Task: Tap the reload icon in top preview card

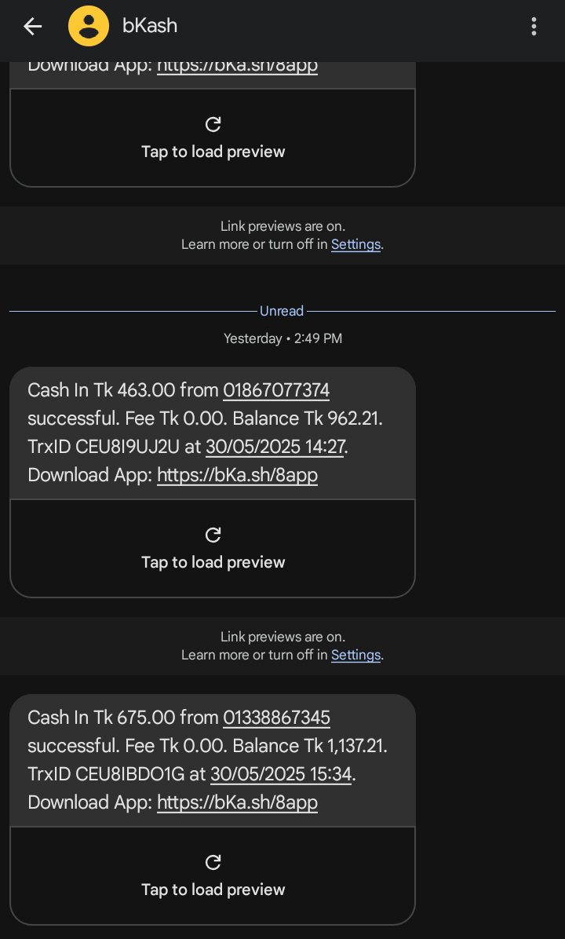Action: click(x=213, y=124)
